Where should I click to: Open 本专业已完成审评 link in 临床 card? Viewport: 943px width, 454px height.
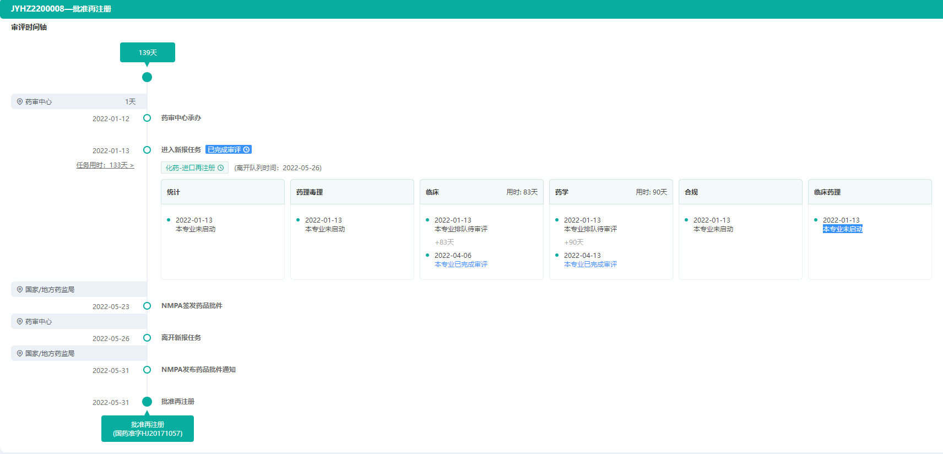[x=461, y=264]
